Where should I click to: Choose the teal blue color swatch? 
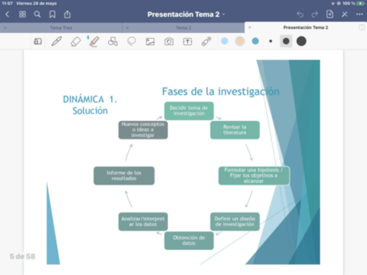point(255,41)
